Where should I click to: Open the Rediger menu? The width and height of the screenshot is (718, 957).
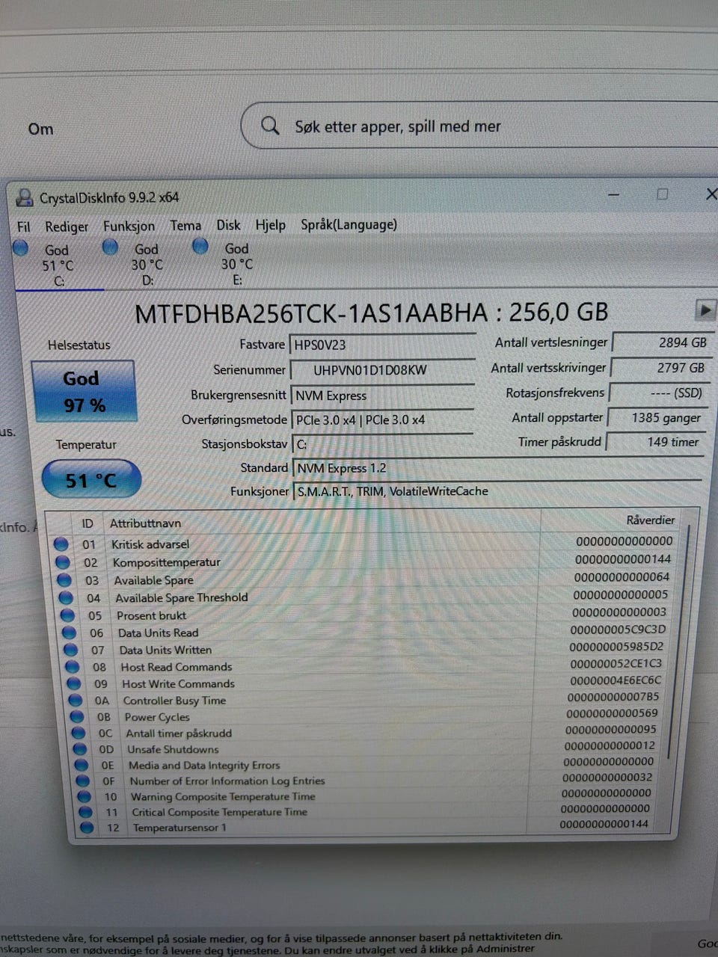click(x=67, y=226)
